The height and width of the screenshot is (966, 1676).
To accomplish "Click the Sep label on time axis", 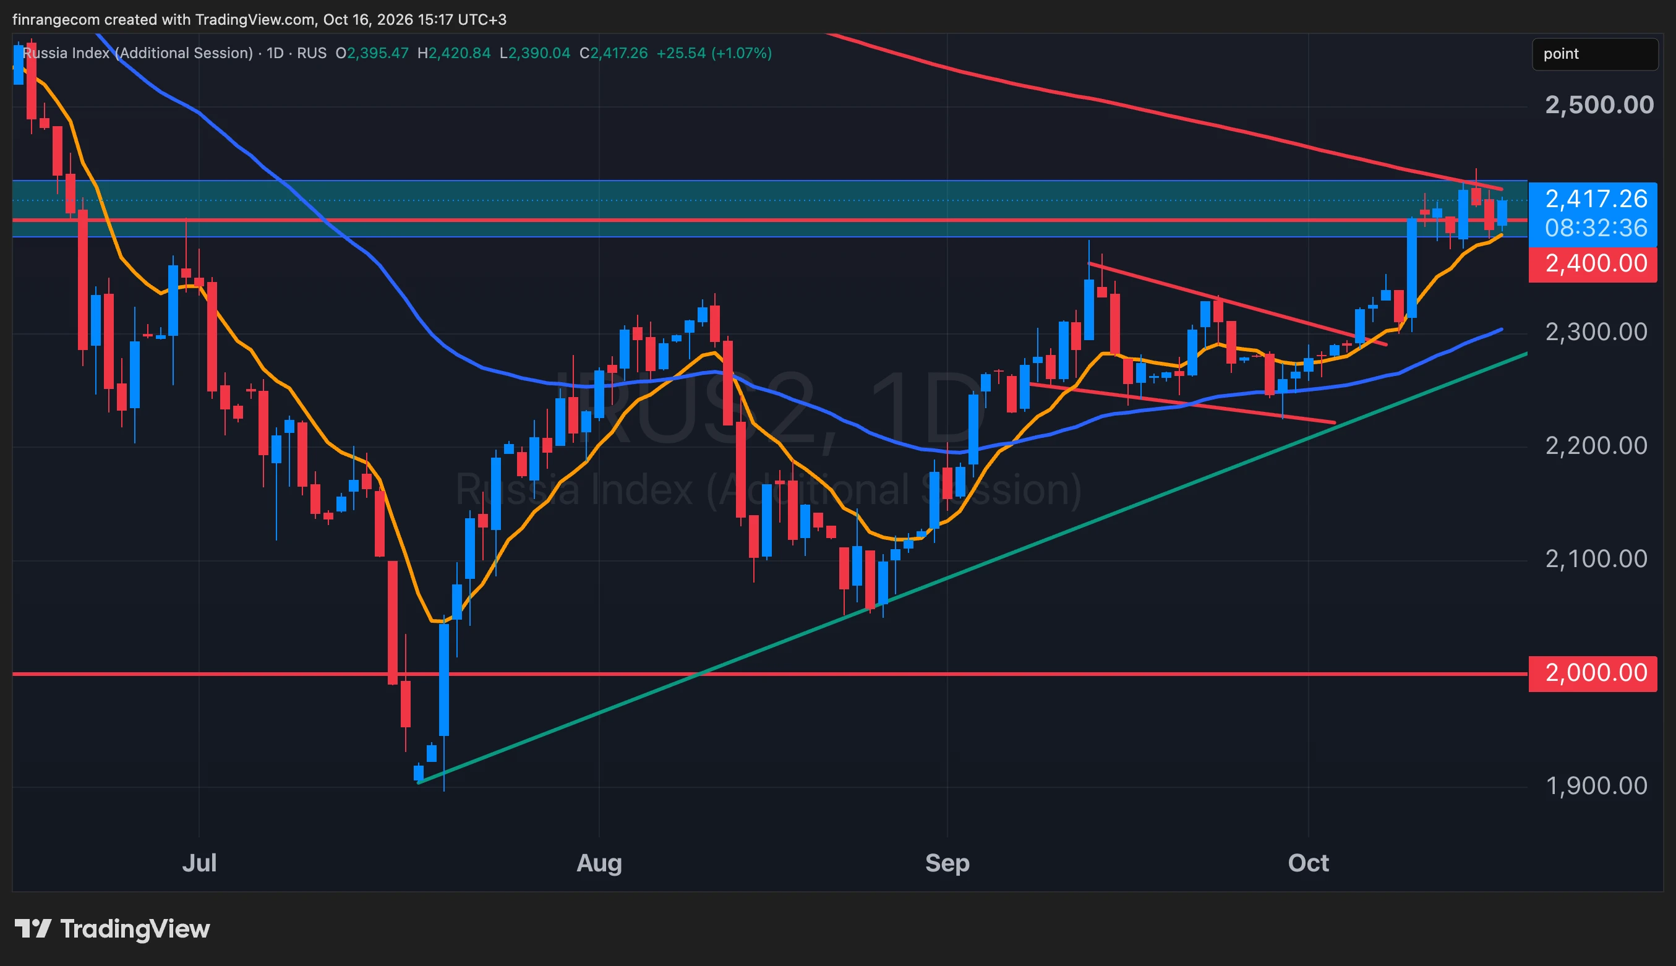I will click(x=947, y=863).
